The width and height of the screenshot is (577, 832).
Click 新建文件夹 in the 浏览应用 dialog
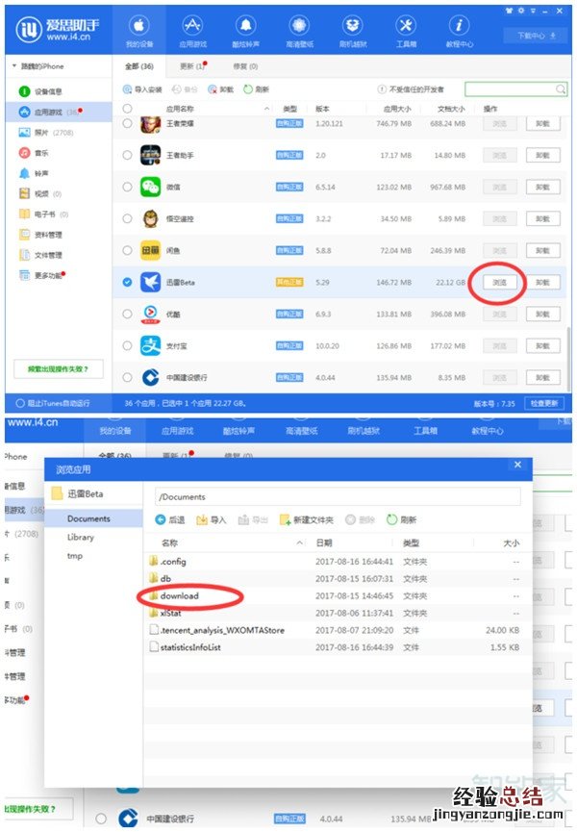coord(307,520)
